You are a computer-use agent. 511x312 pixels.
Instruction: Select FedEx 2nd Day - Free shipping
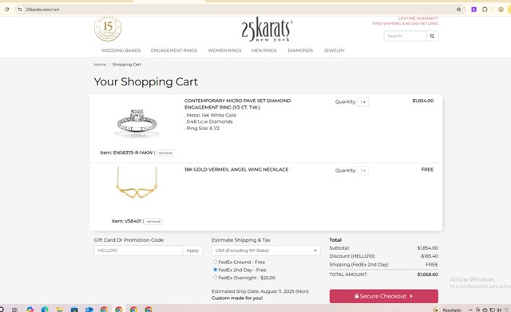coord(215,270)
